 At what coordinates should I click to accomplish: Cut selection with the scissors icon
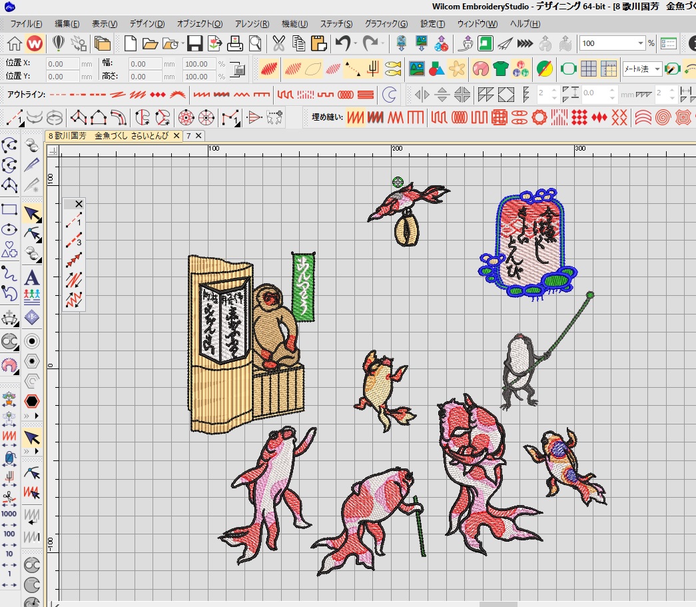click(279, 43)
